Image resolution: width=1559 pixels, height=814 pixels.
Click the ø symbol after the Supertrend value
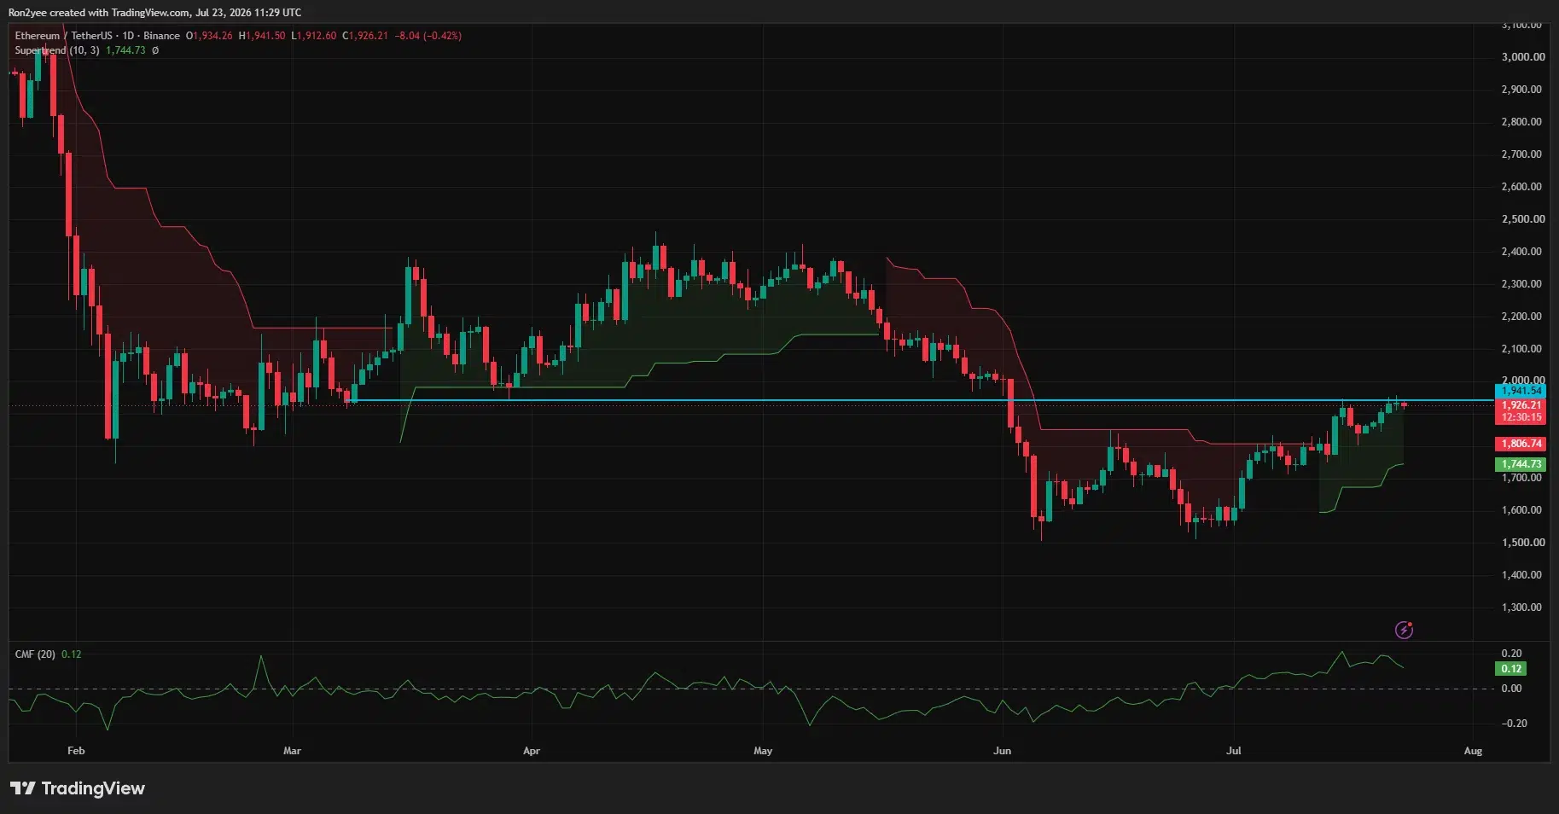click(155, 50)
